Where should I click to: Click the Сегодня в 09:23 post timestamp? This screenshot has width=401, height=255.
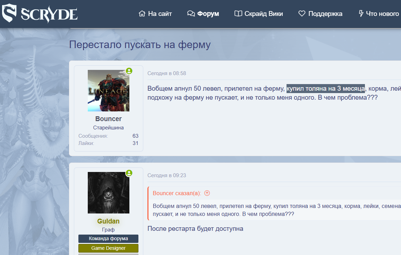point(167,175)
